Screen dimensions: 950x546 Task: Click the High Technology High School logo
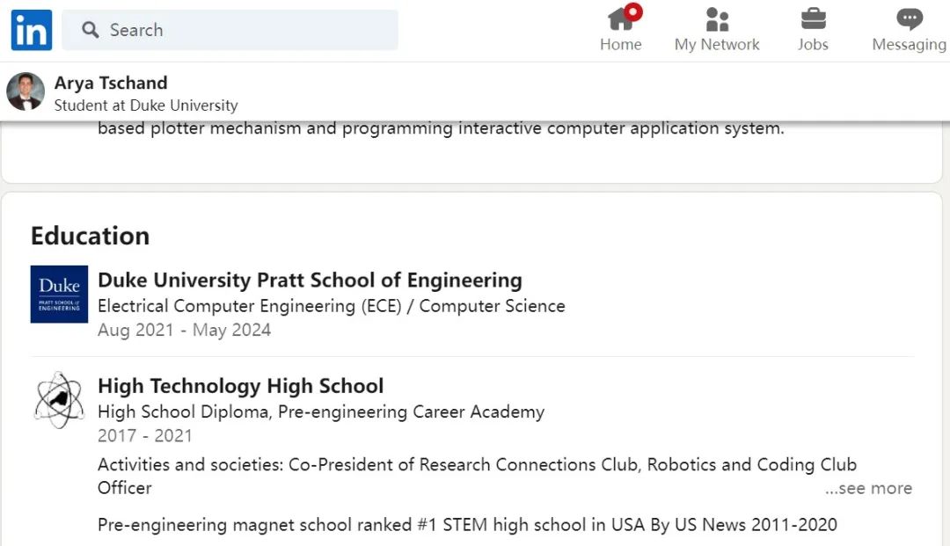click(59, 399)
